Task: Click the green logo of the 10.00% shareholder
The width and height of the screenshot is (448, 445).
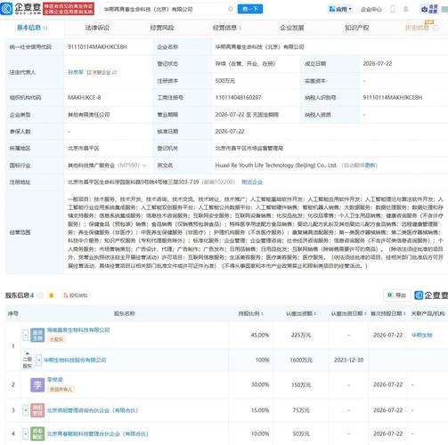Action: pyautogui.click(x=37, y=433)
